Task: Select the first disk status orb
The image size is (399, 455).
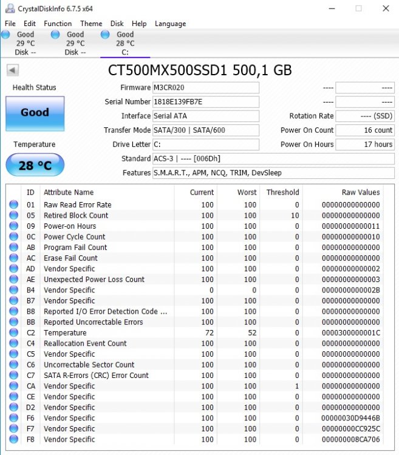Action: 6,35
